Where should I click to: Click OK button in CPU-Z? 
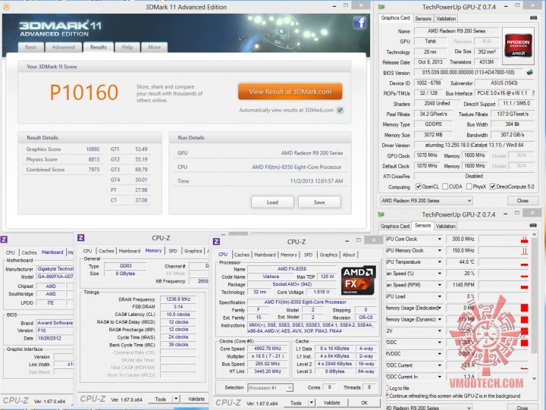tap(364, 402)
